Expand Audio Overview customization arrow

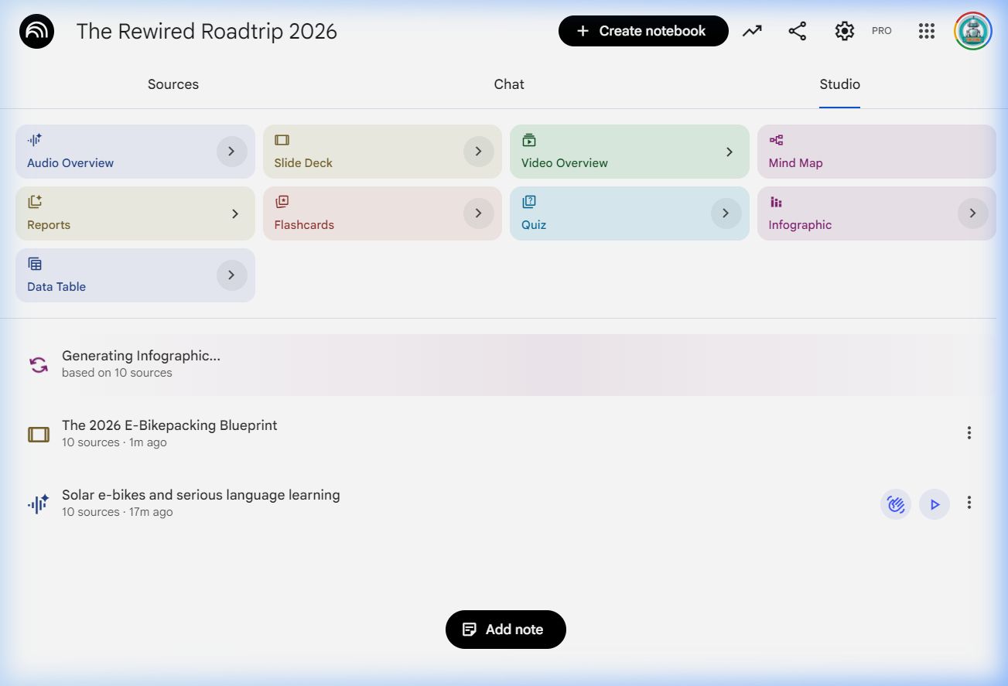(231, 152)
